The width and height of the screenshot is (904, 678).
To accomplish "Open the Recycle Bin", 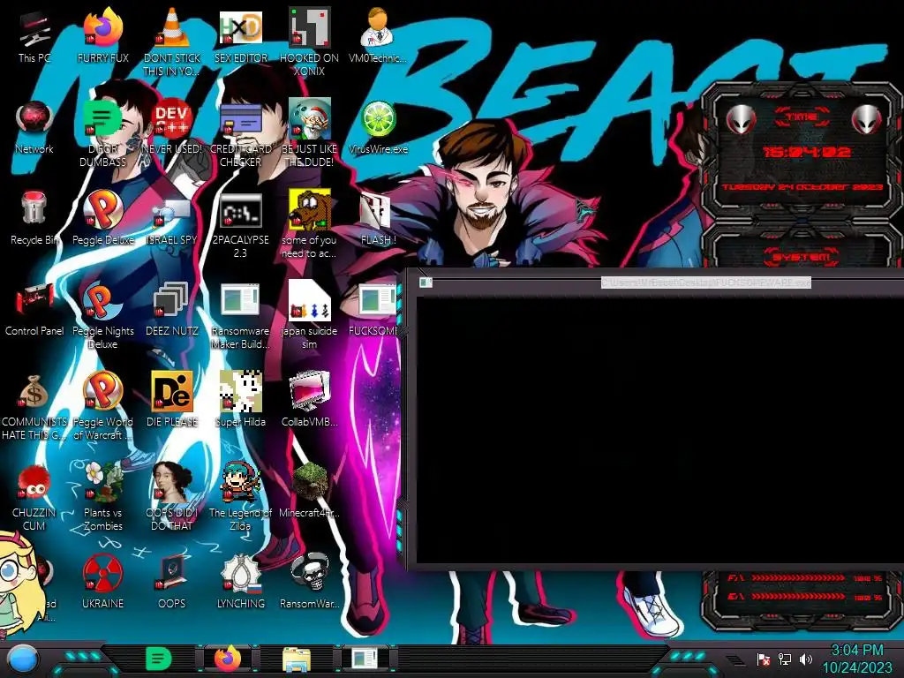I will (34, 208).
